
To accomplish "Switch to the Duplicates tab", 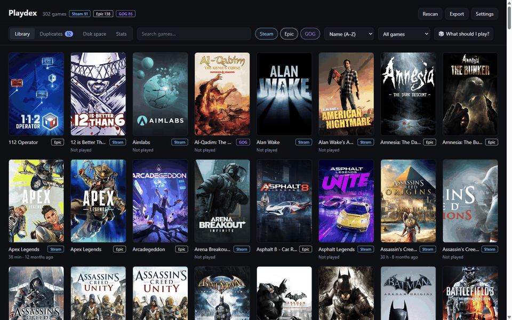I will (x=56, y=34).
